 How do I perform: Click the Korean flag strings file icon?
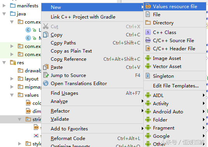(36, 135)
